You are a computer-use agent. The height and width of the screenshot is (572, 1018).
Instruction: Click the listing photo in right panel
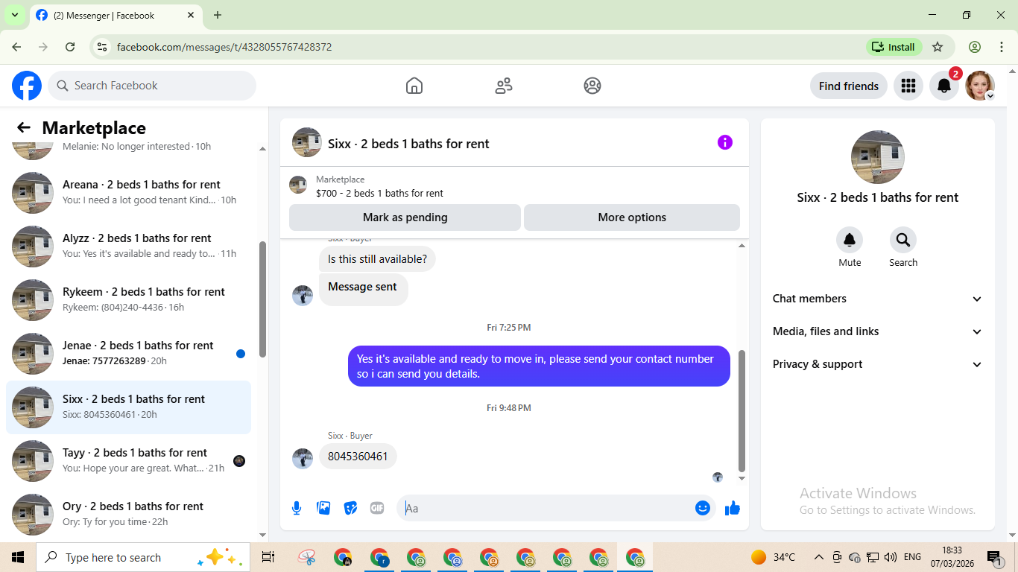[878, 157]
